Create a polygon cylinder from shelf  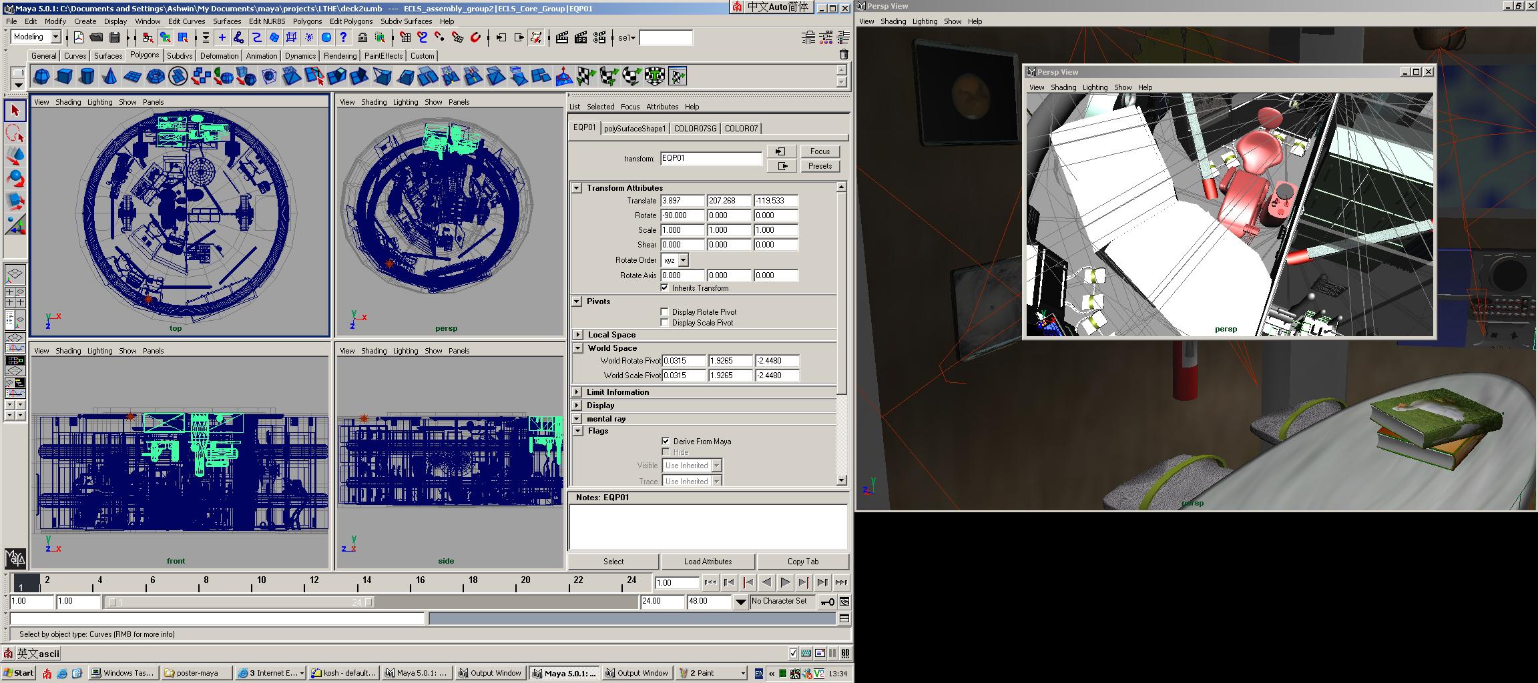[x=87, y=76]
